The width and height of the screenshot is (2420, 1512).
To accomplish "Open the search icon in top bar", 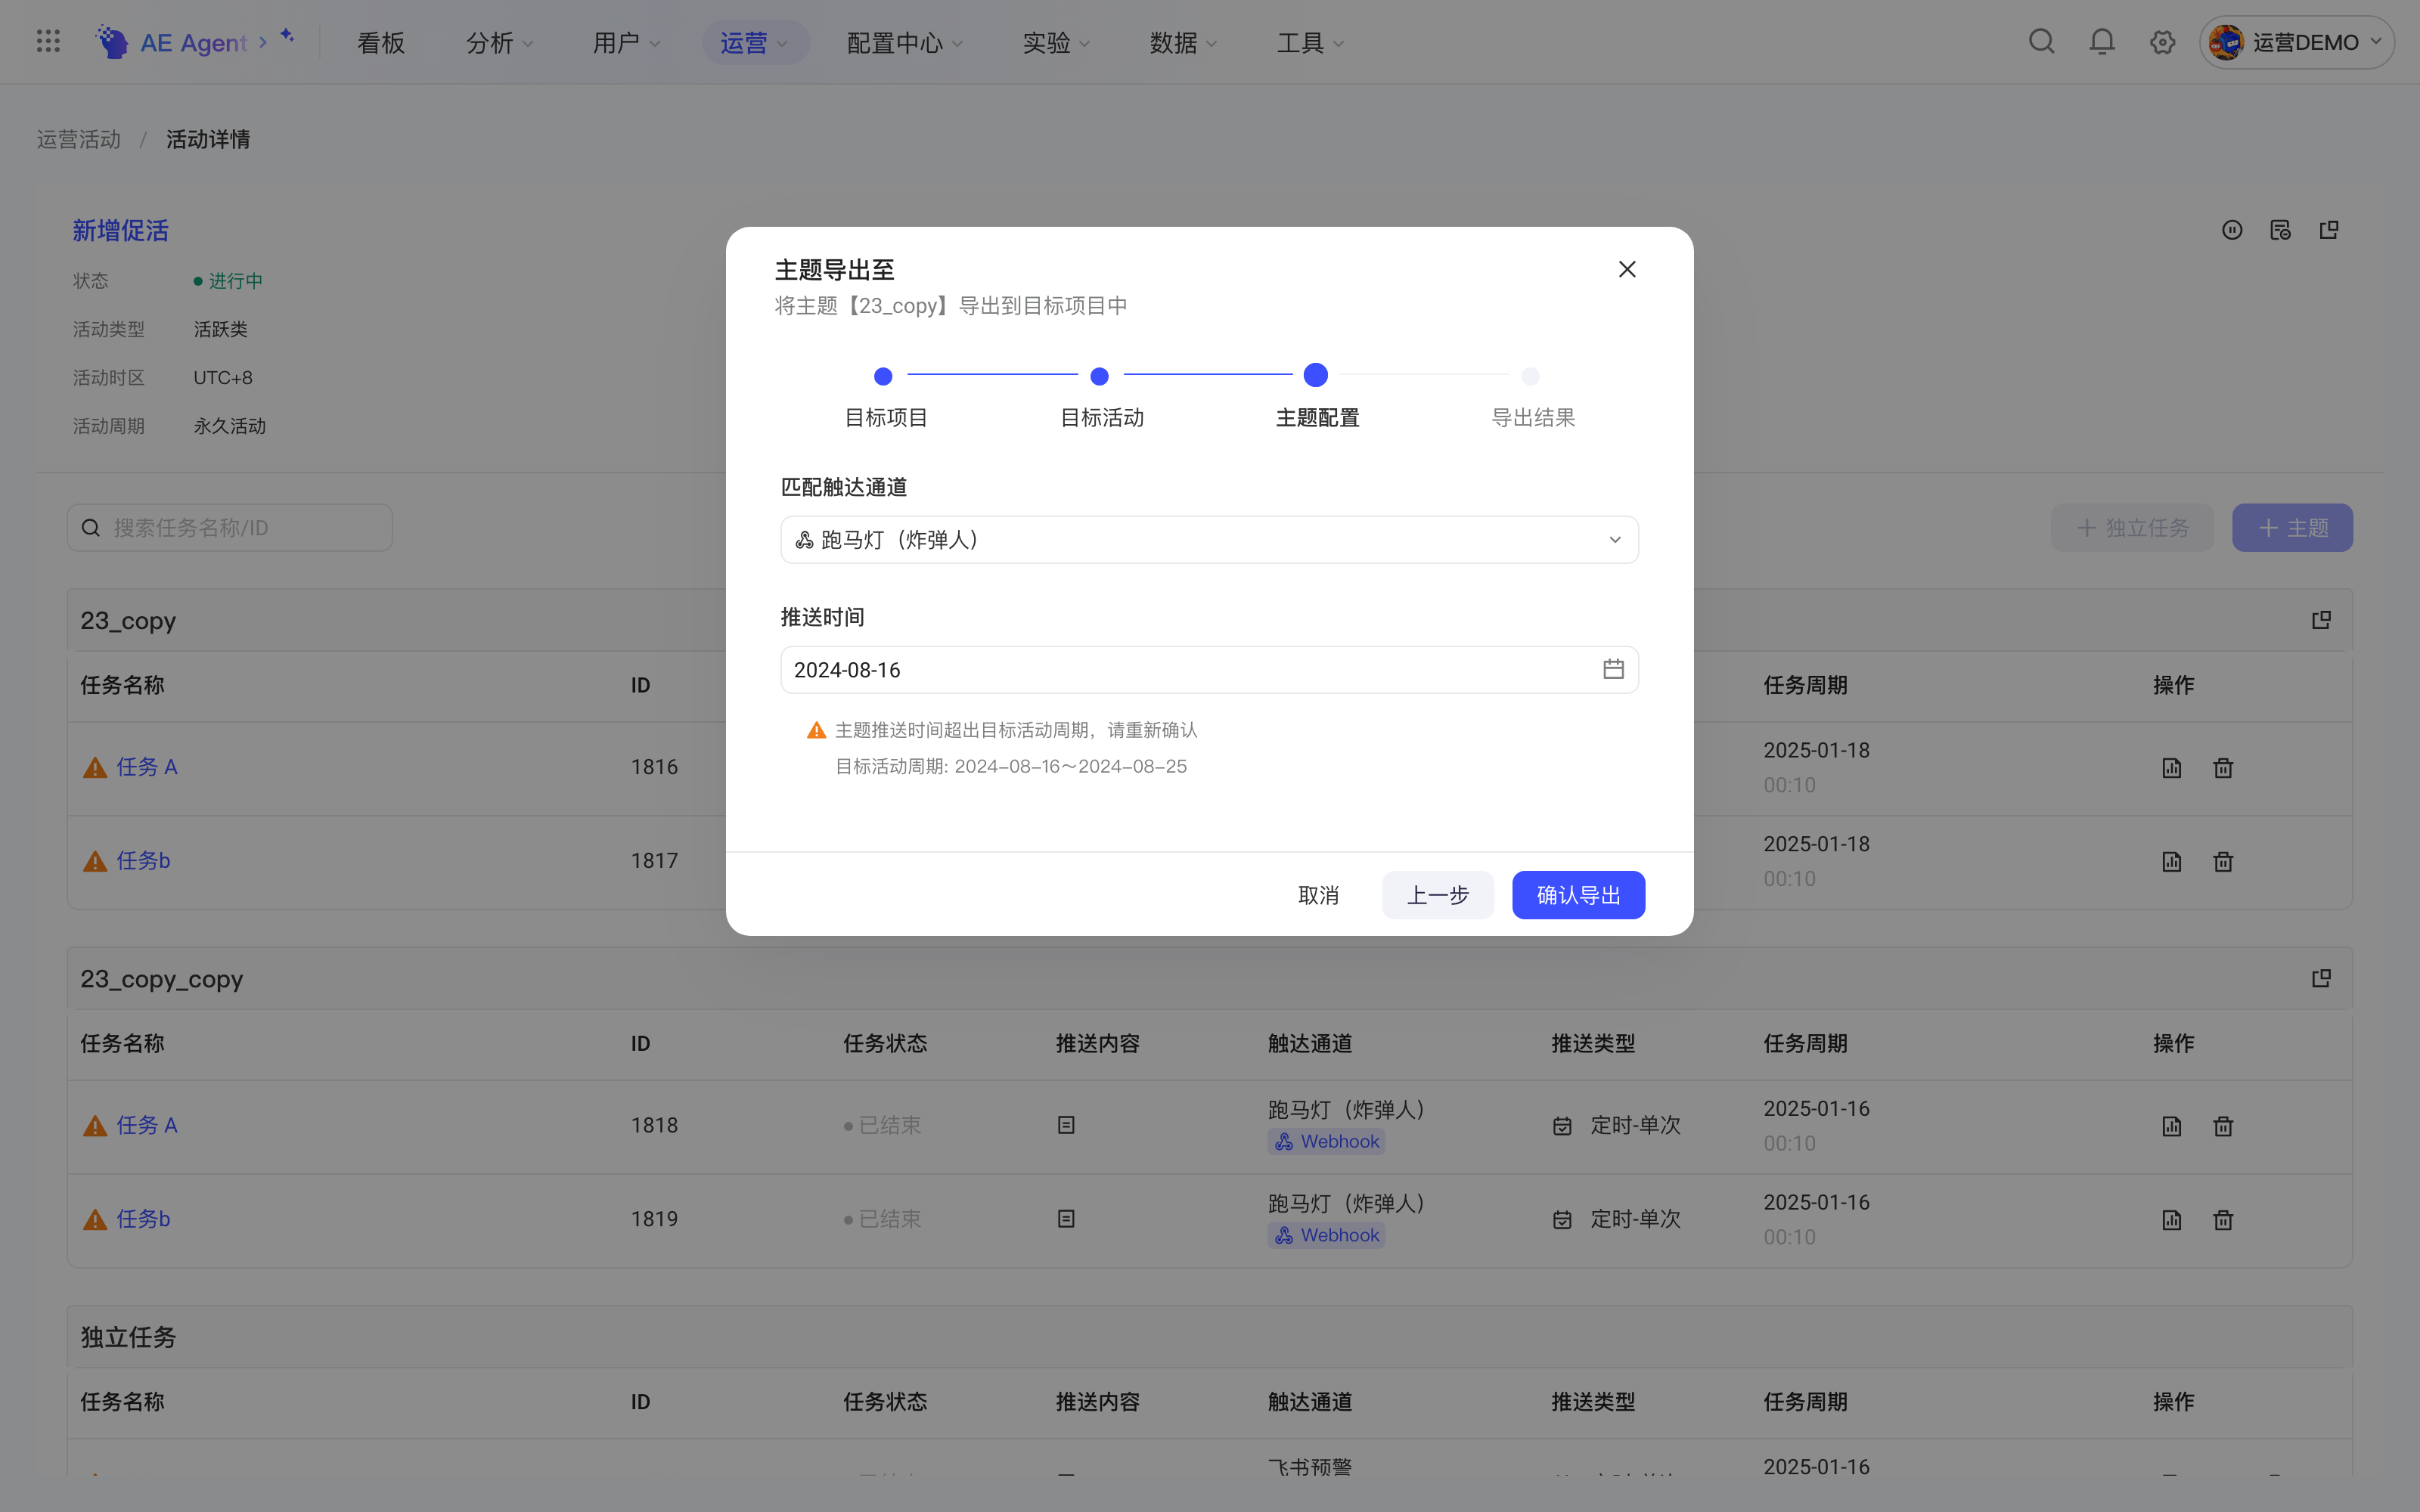I will click(x=2041, y=42).
